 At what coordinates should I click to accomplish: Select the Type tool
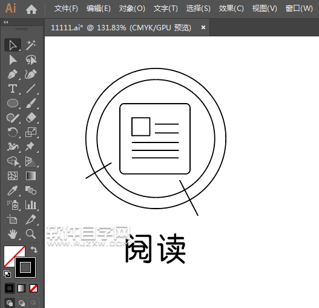tap(13, 89)
